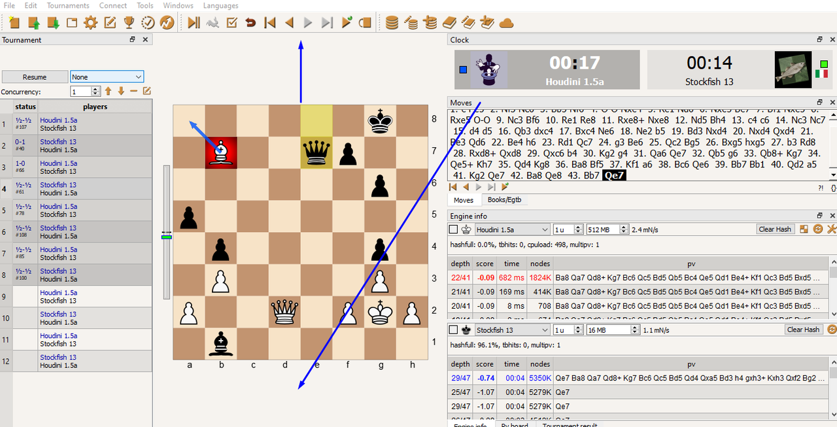Click the play with green dot toolbar icon
The width and height of the screenshot is (837, 427).
pyautogui.click(x=347, y=22)
